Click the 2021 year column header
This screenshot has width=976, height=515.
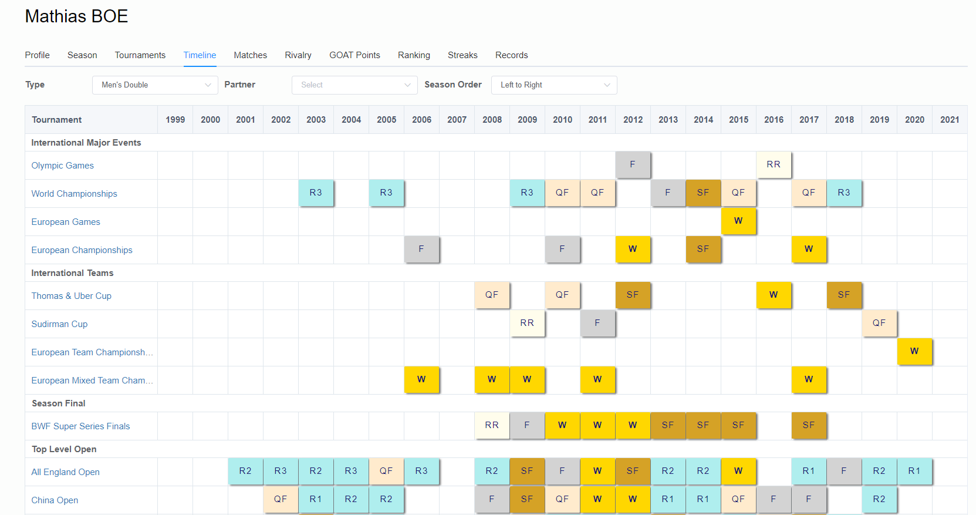coord(950,120)
